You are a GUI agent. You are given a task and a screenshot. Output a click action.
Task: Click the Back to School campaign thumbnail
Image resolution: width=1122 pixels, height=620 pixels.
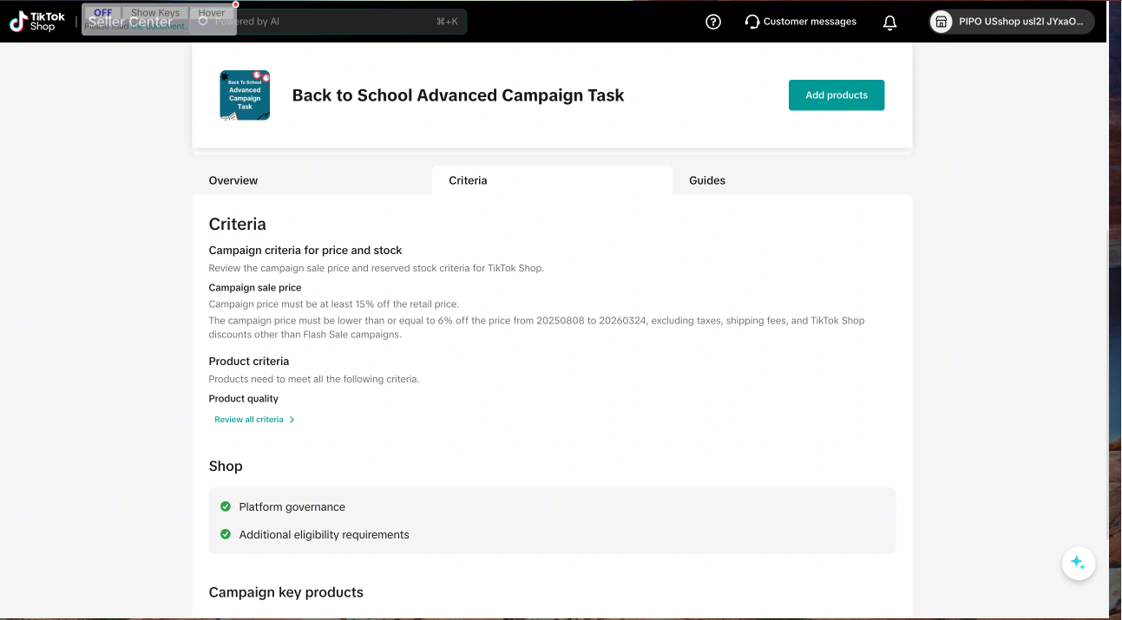(x=245, y=95)
